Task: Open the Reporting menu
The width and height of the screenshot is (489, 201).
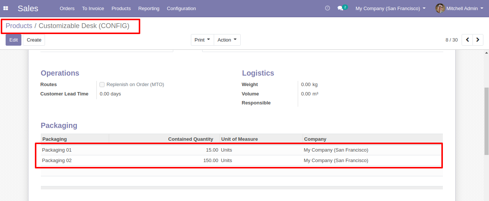Action: point(148,8)
